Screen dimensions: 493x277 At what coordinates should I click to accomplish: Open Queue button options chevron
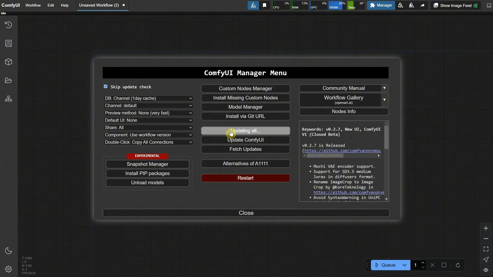[x=404, y=265]
